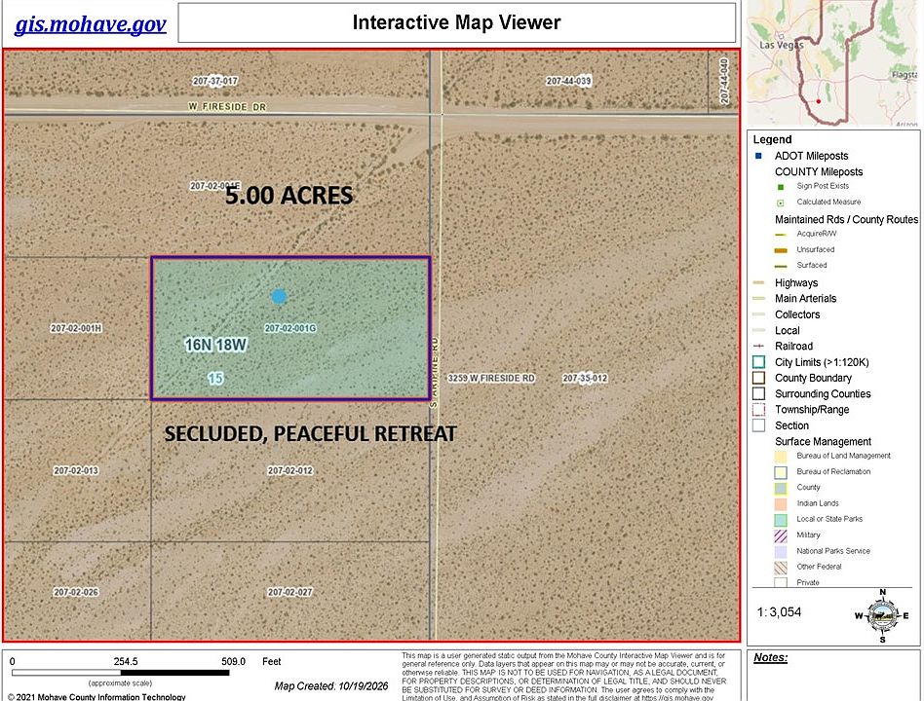Click the 1: 3,054 map scale value
Viewport: 924px width, 701px height.
click(779, 612)
